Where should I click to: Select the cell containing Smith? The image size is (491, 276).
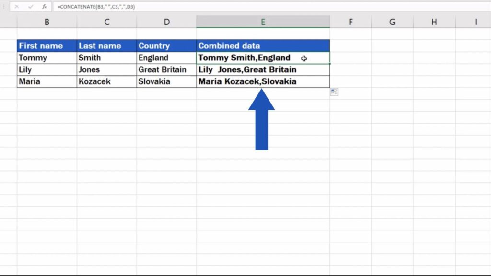pos(106,57)
